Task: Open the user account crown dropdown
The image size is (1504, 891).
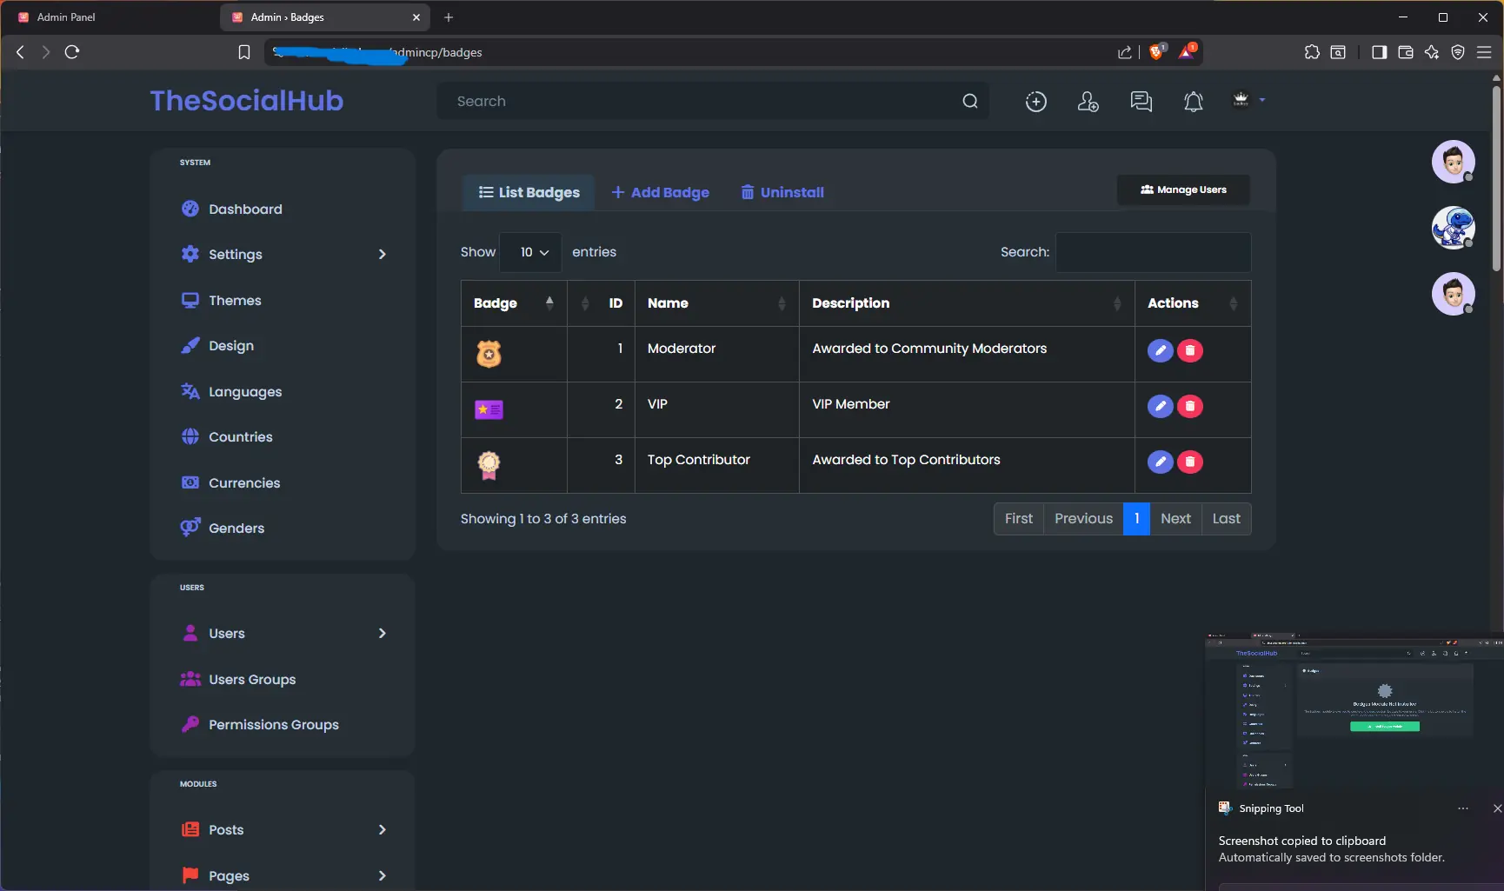Action: [x=1248, y=100]
